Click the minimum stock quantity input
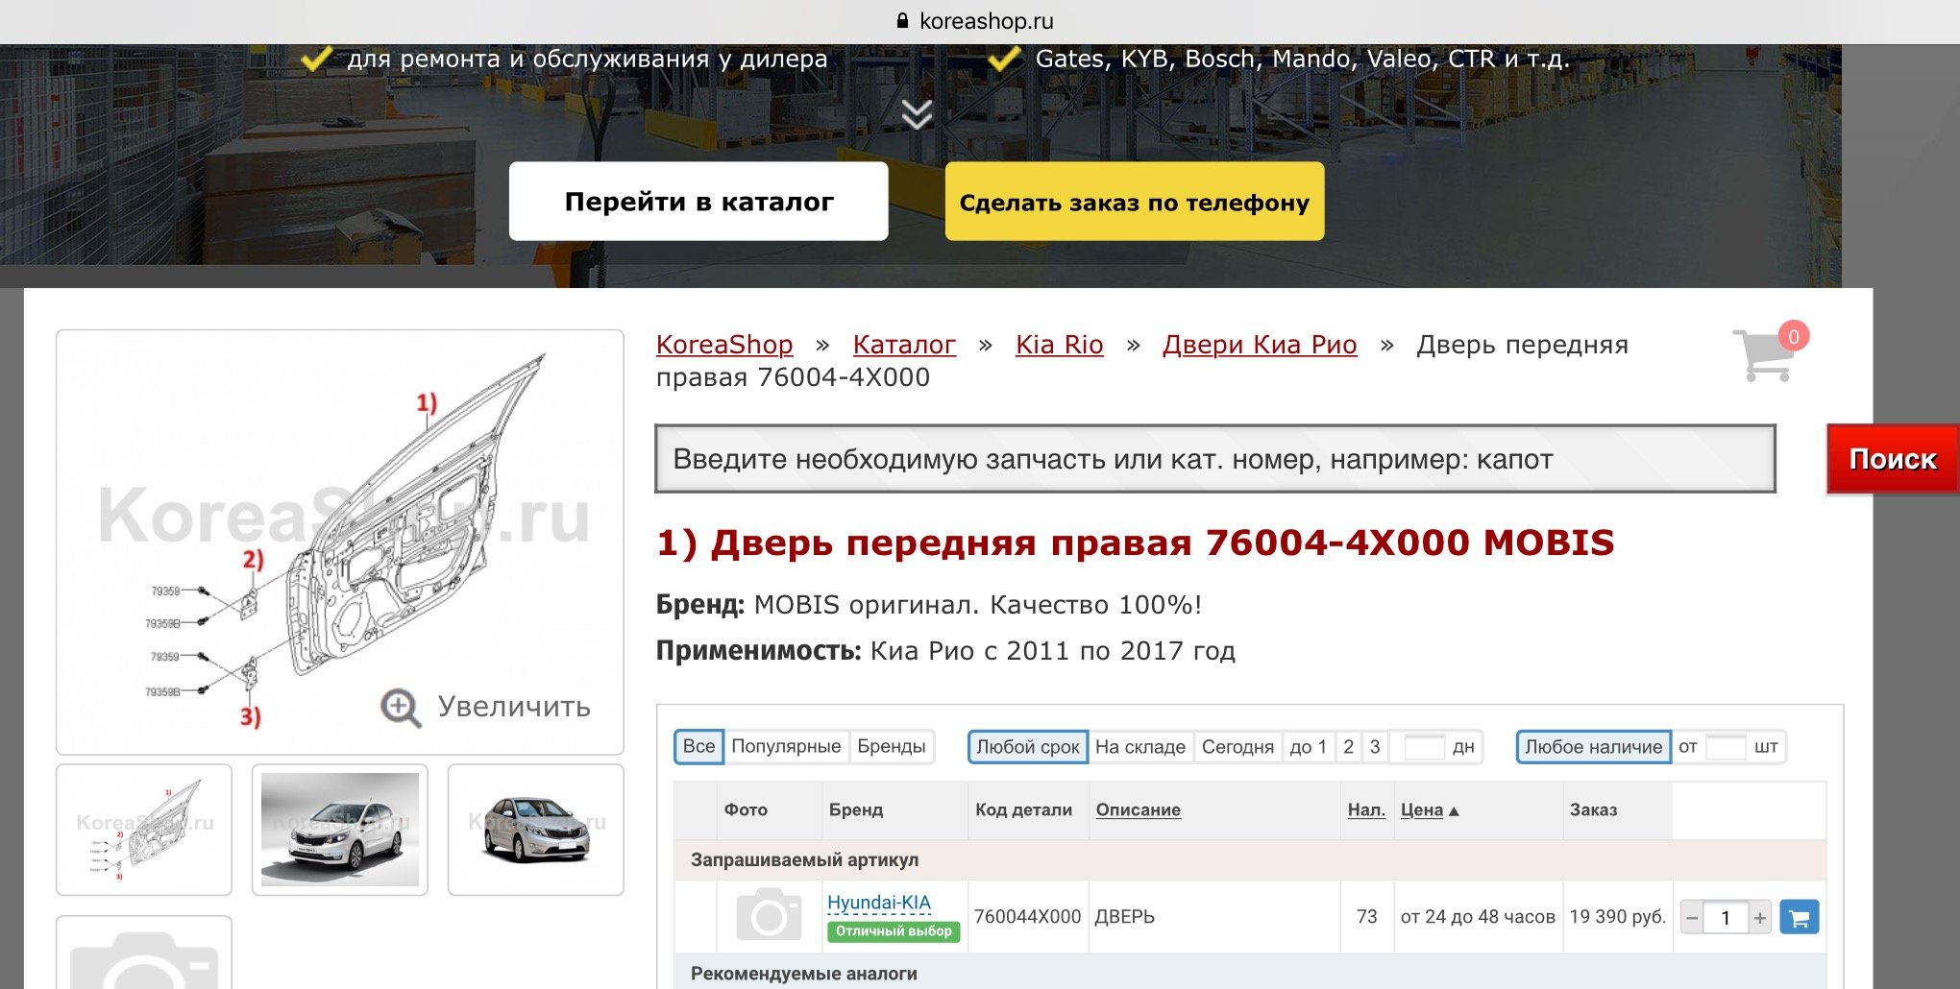This screenshot has height=989, width=1960. pos(1726,747)
